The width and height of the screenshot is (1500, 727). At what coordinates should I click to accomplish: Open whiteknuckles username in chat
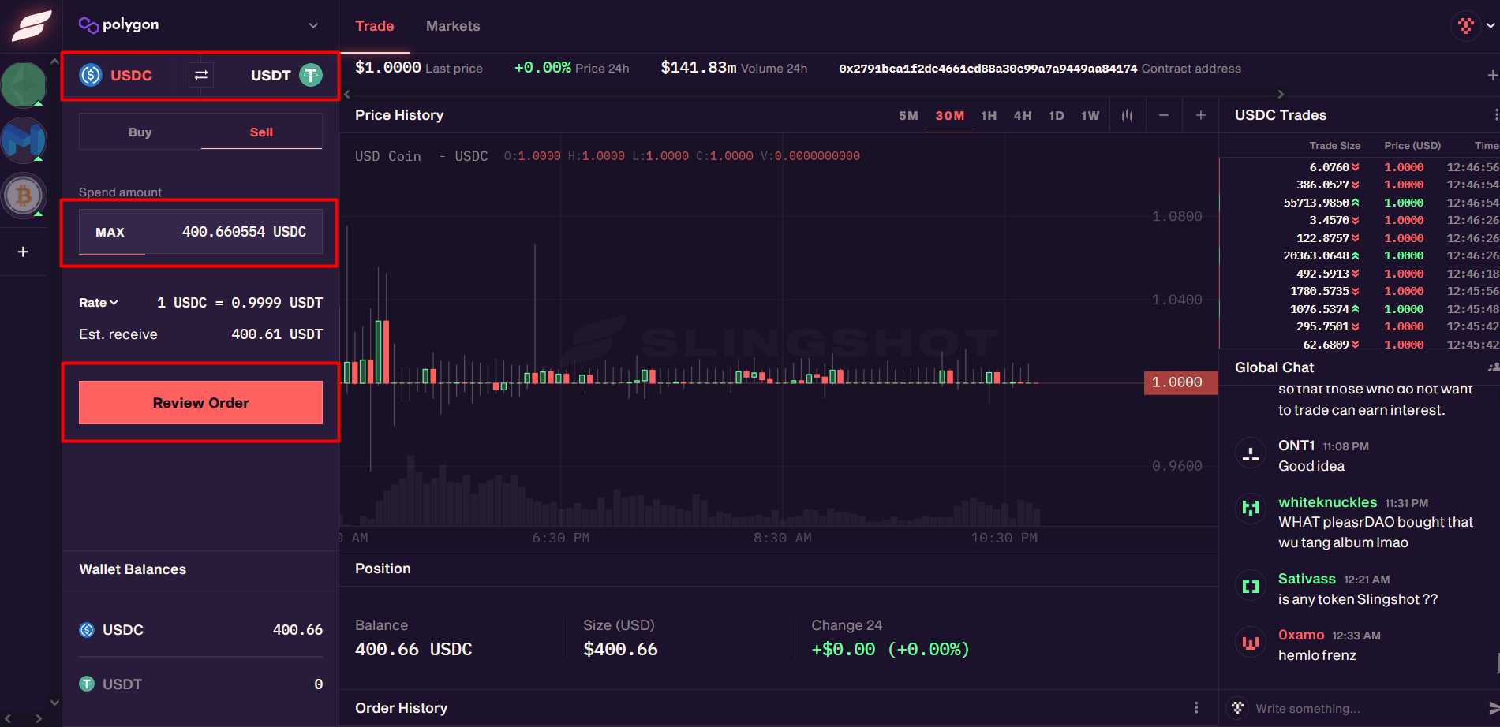pyautogui.click(x=1327, y=502)
